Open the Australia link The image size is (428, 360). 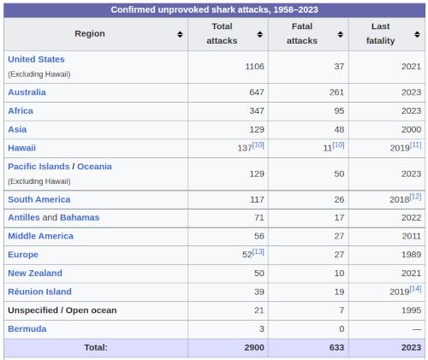pos(27,92)
